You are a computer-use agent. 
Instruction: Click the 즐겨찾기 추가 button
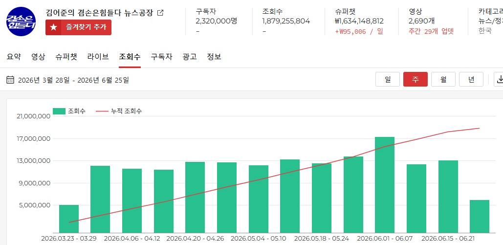click(78, 27)
